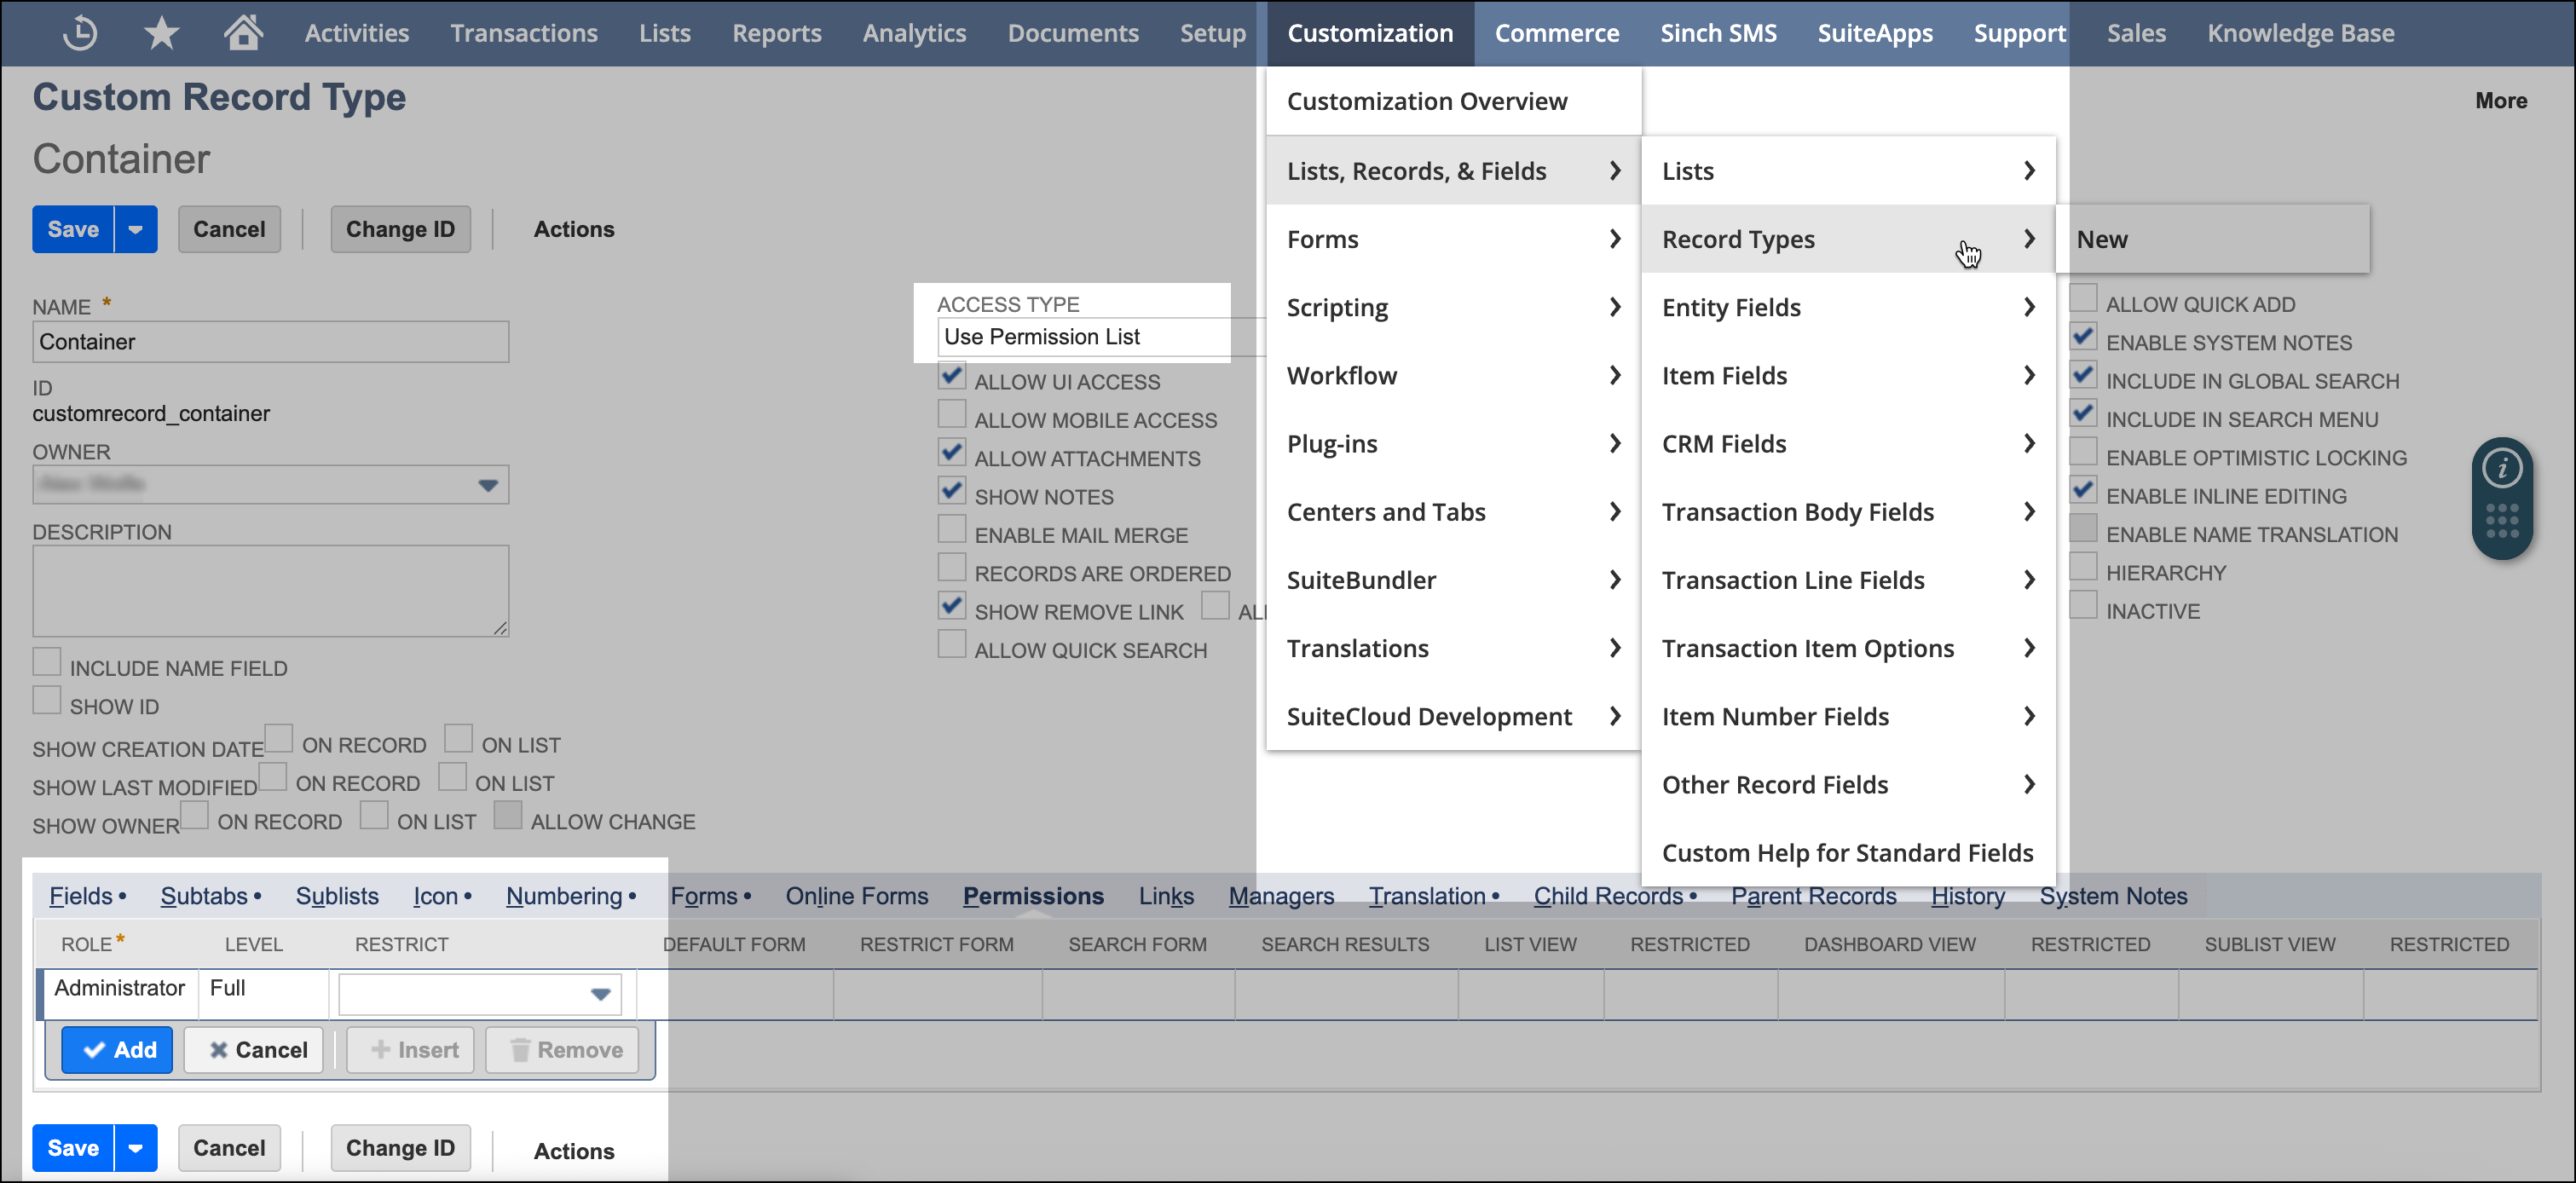Open the Managers tab
The image size is (2576, 1183).
point(1281,896)
